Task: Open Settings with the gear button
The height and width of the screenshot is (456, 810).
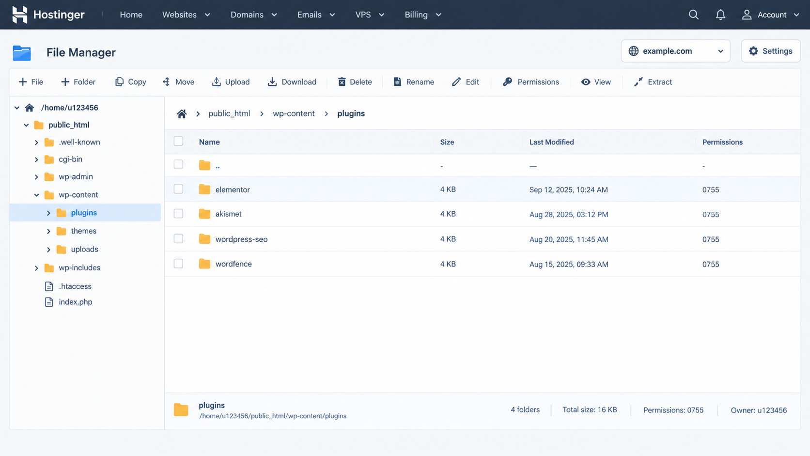Action: pyautogui.click(x=771, y=51)
